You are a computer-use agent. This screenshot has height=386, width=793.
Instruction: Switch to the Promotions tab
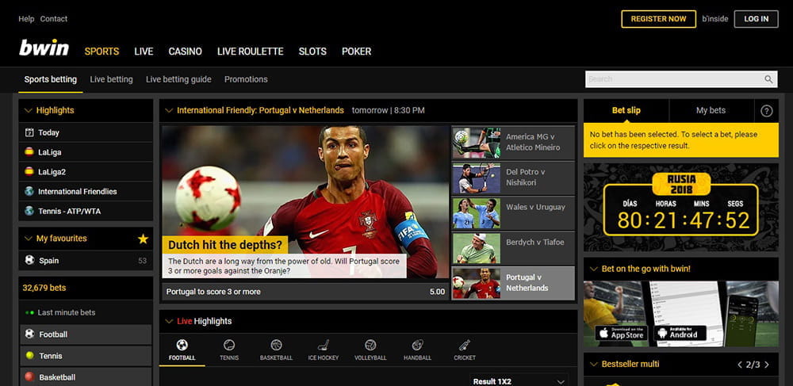click(246, 79)
